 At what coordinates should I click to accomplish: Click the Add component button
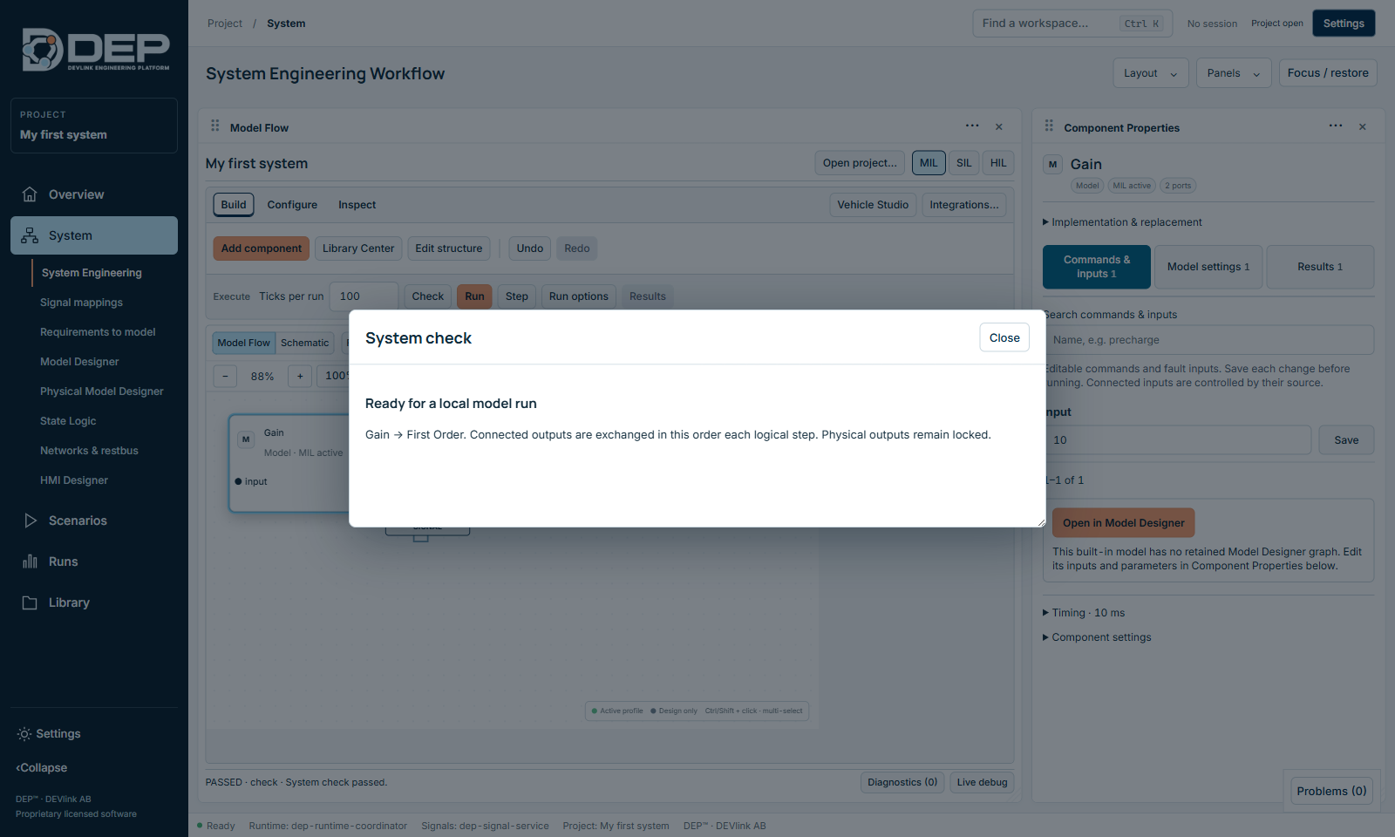coord(262,248)
